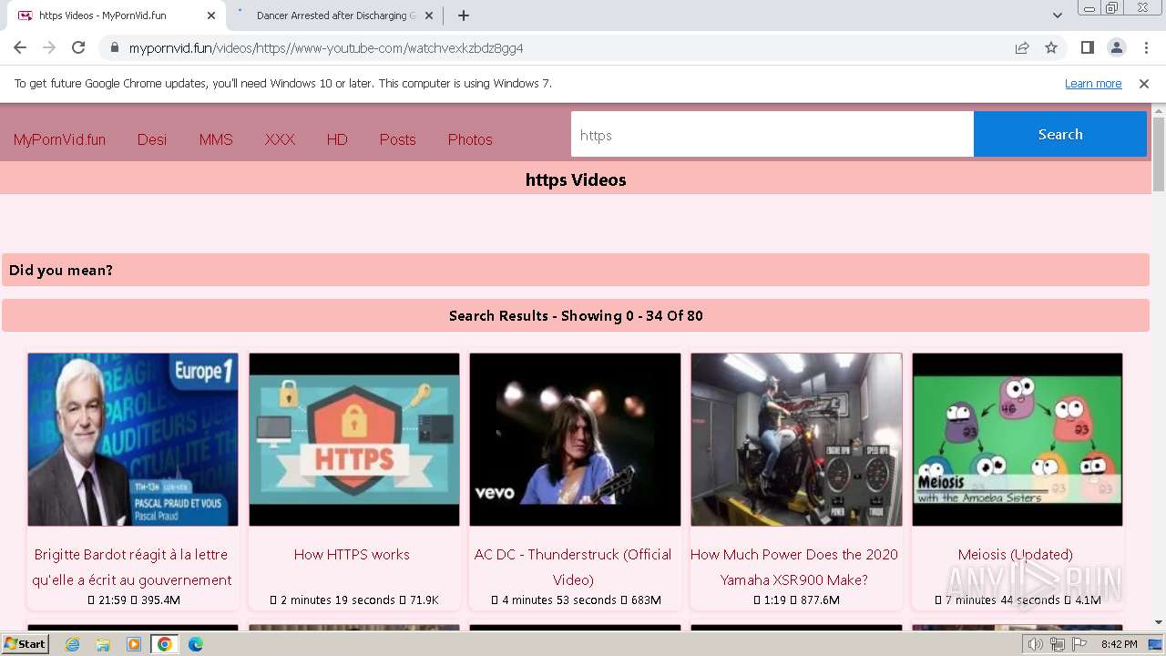Image resolution: width=1166 pixels, height=656 pixels.
Task: Open the Chrome three-dot menu
Action: pos(1145,47)
